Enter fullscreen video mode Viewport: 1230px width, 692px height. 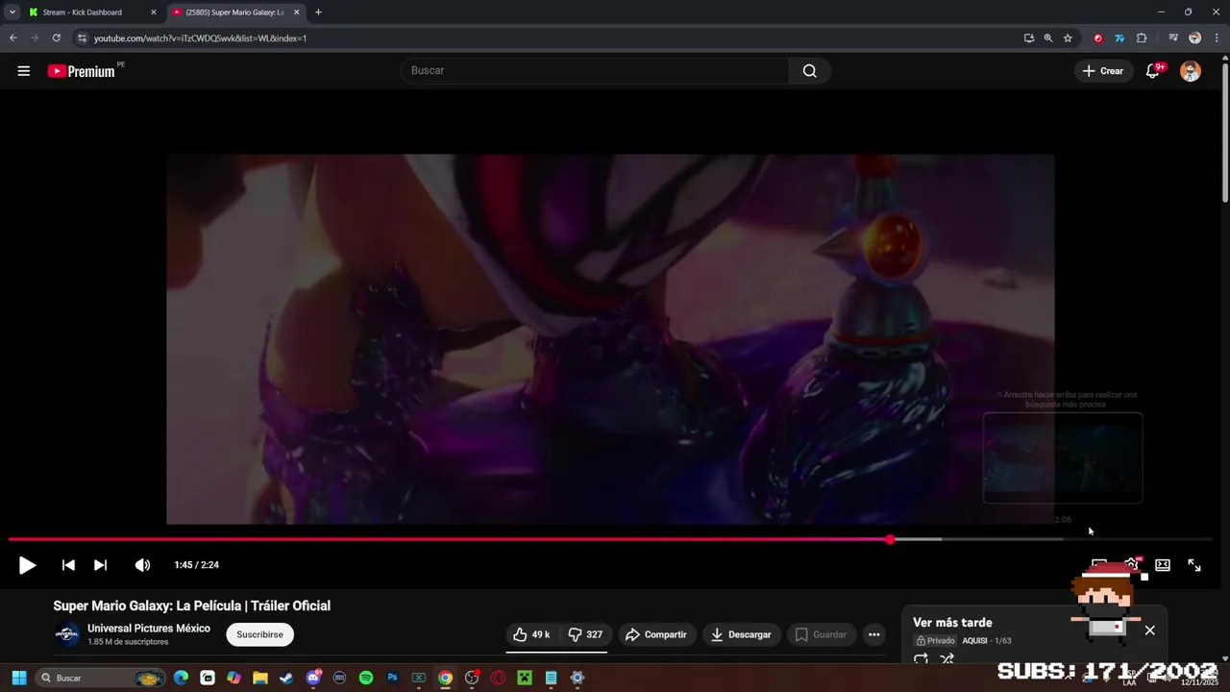click(1194, 565)
